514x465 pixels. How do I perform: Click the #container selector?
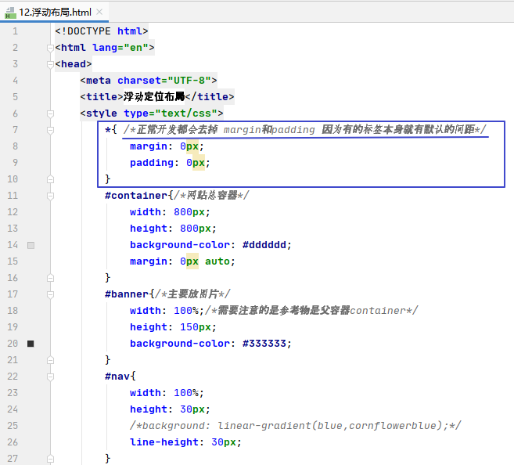[136, 196]
